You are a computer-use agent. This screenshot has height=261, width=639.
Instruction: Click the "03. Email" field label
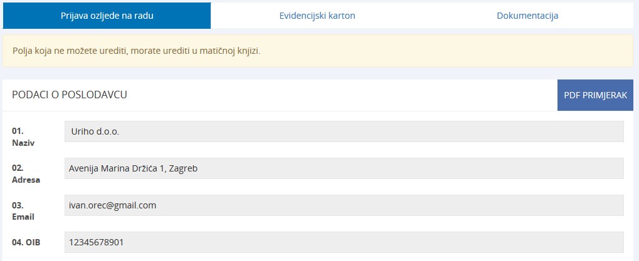click(23, 211)
